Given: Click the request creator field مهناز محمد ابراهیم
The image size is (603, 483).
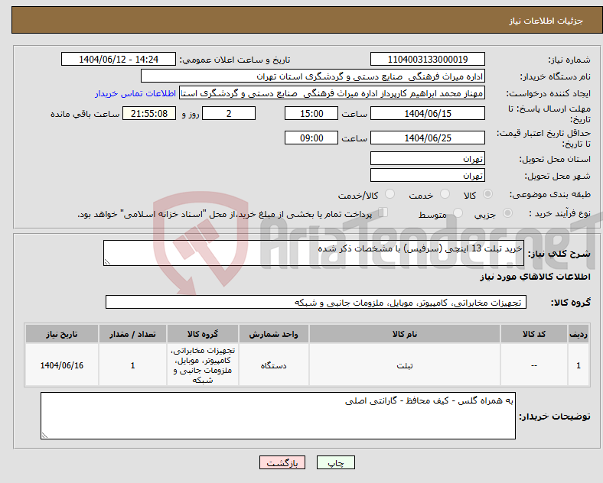Looking at the screenshot, I should click(332, 93).
